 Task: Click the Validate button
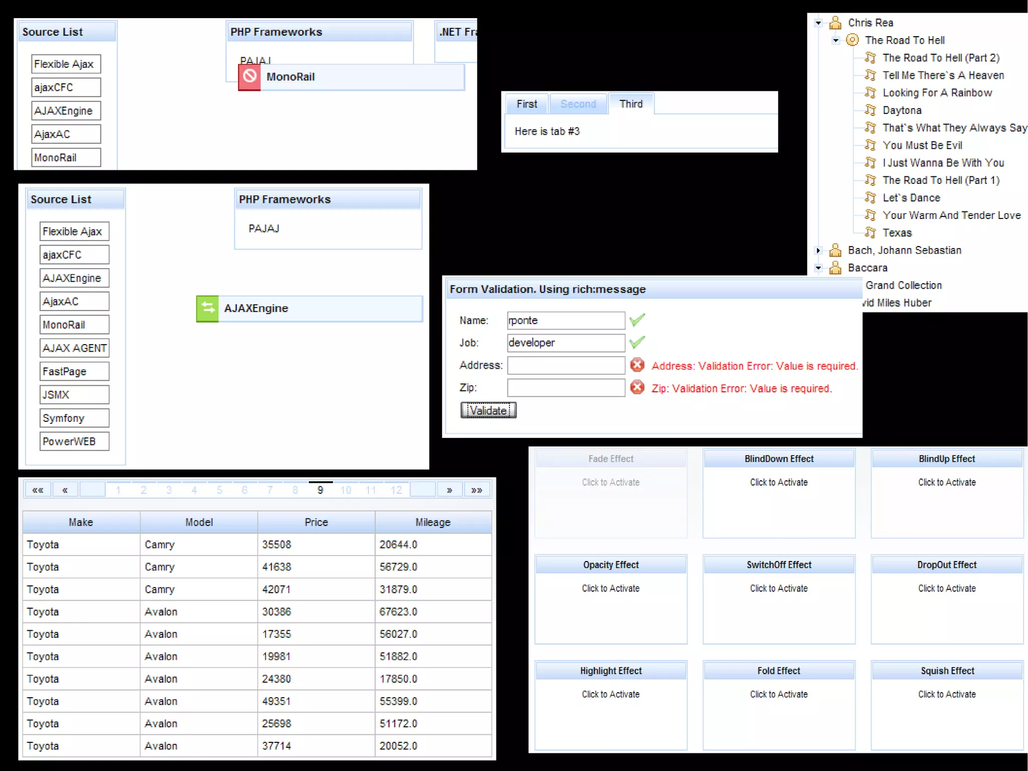click(488, 410)
